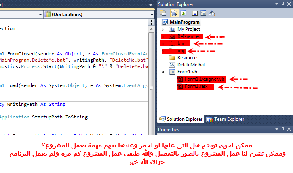Image resolution: width=293 pixels, height=173 pixels.
Task: Pin the Solution Explorer panel
Action: click(283, 4)
